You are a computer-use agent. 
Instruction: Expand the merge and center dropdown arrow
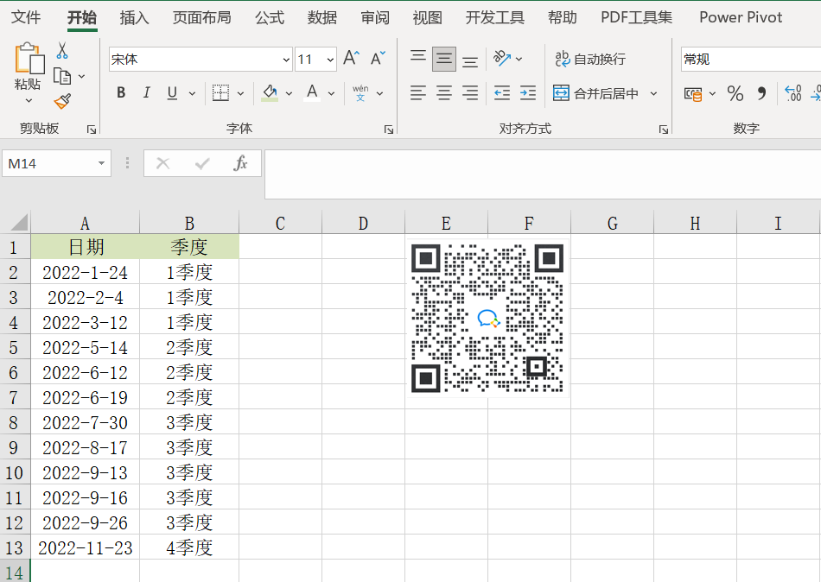pyautogui.click(x=653, y=93)
